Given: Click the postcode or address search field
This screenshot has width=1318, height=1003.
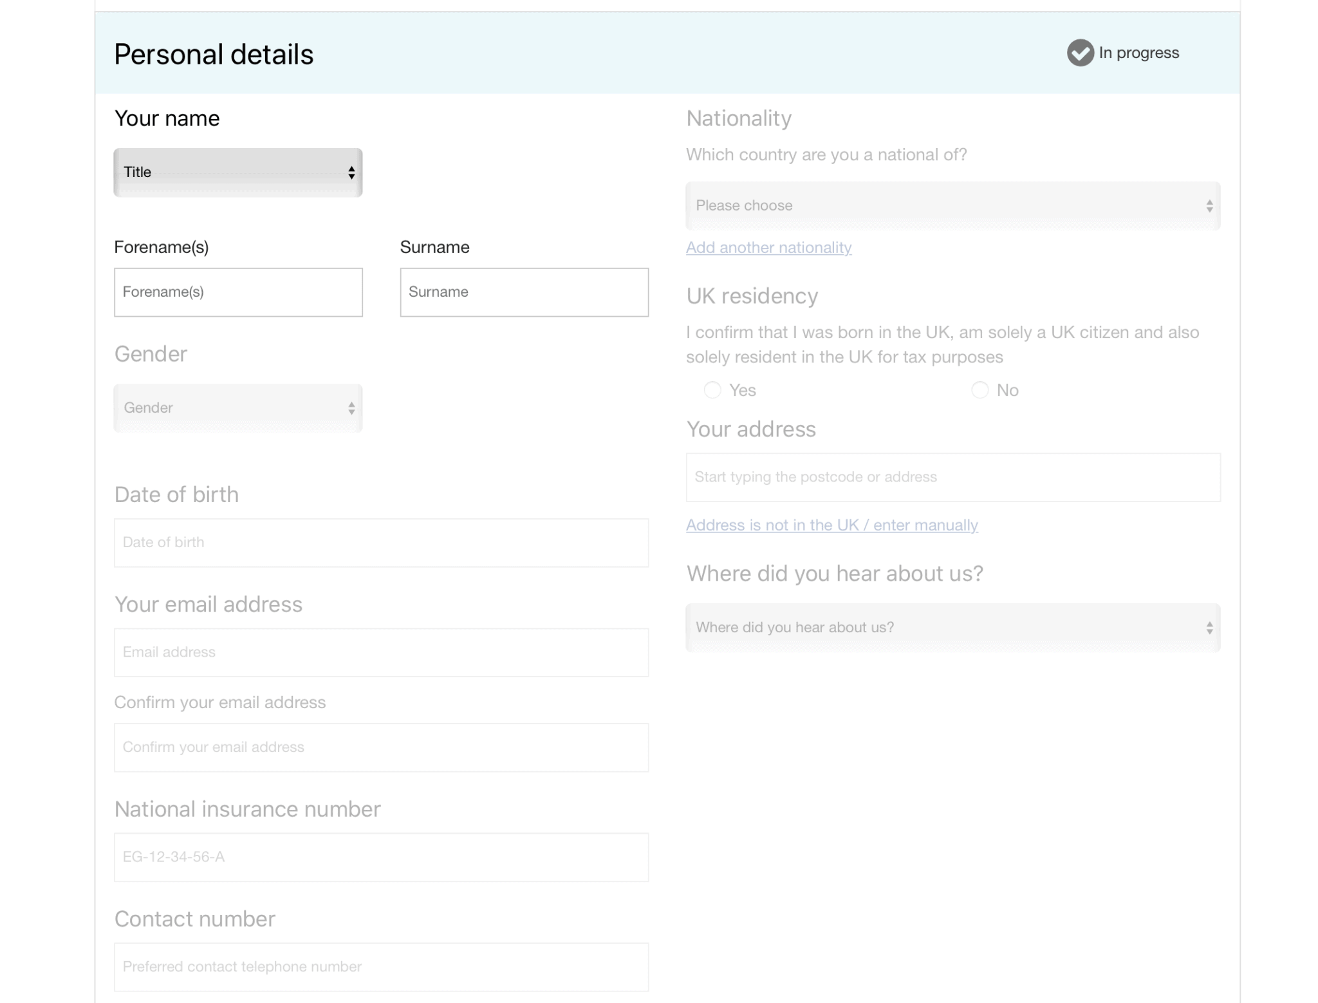Looking at the screenshot, I should (x=952, y=477).
